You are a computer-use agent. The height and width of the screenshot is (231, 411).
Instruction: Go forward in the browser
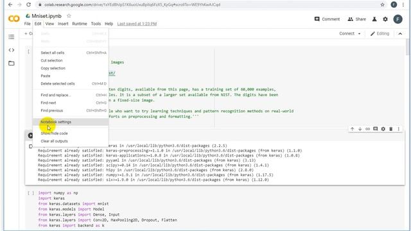19,4
